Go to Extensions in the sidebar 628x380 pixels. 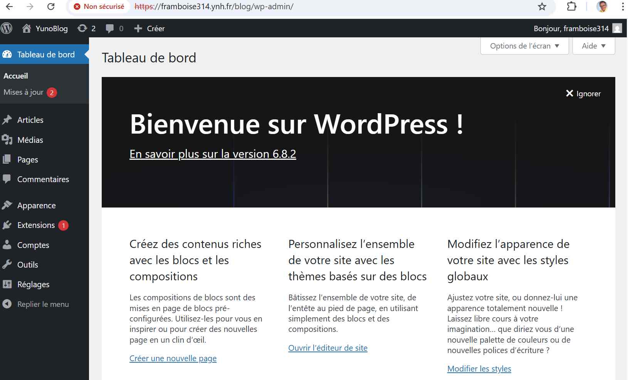pyautogui.click(x=36, y=225)
